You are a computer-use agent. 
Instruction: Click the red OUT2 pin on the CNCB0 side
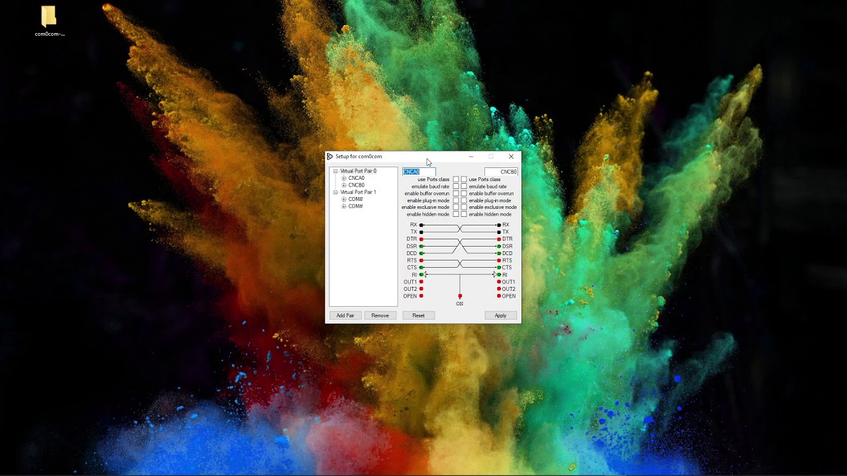coord(499,289)
